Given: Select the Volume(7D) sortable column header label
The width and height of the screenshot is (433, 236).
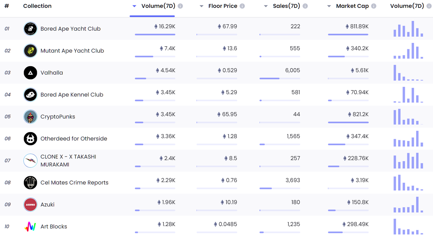Looking at the screenshot, I should tap(158, 6).
